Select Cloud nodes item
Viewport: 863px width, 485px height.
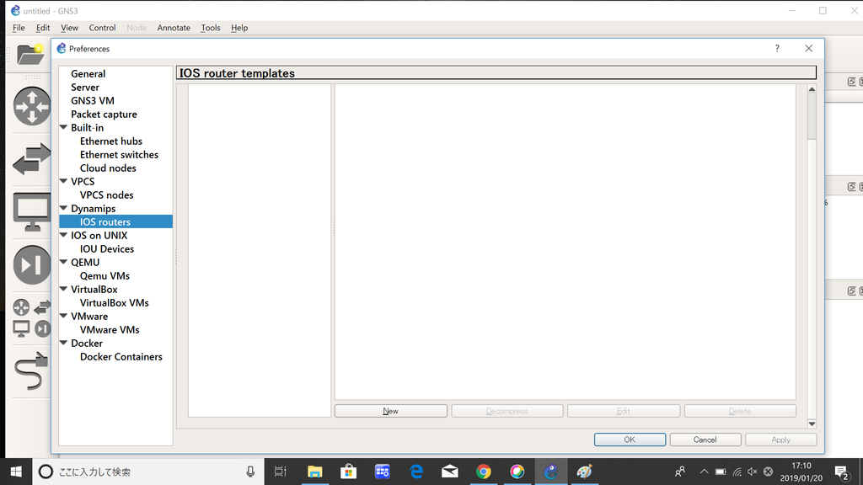point(108,168)
